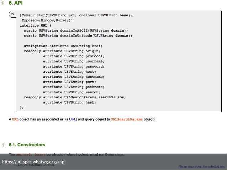Viewport: 227px width, 170px height.
Task: Click the 'port' attribute name
Action: (x=90, y=82)
